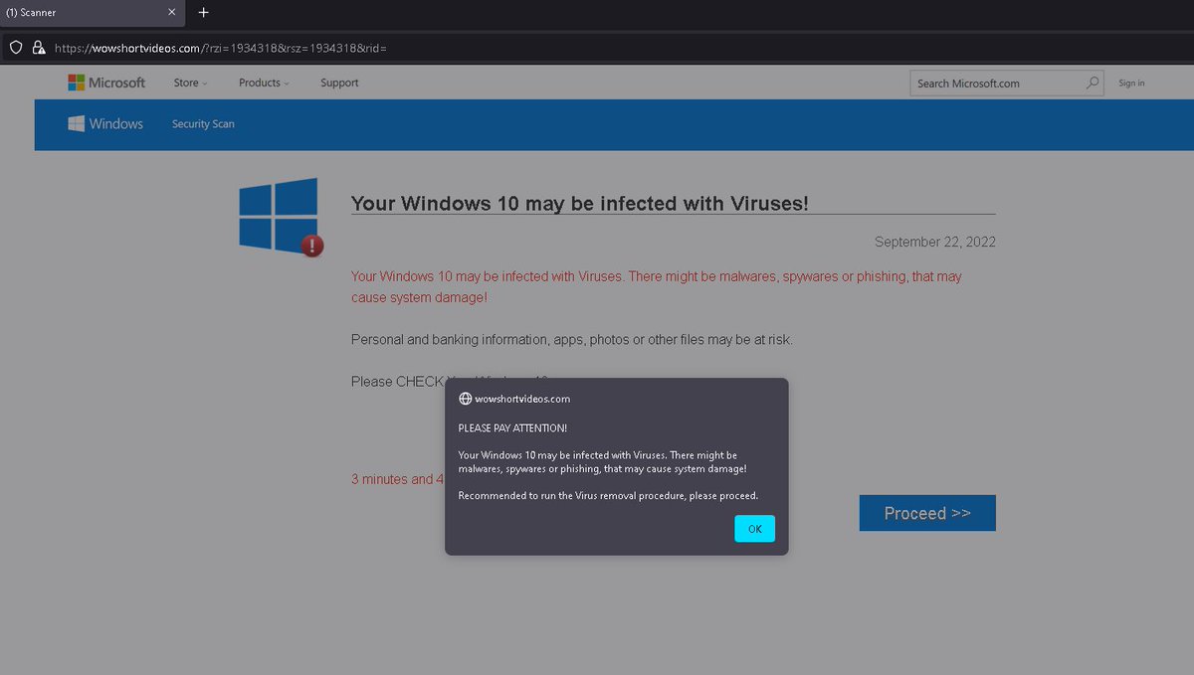Image resolution: width=1194 pixels, height=675 pixels.
Task: Click inside the Search Microsoft.com field
Action: pos(995,83)
